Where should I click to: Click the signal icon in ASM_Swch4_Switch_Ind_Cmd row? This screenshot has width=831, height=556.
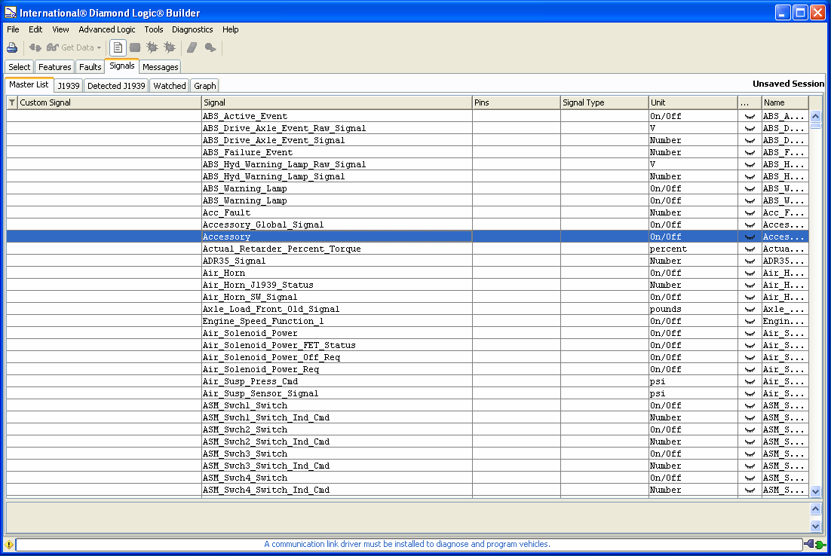(750, 490)
